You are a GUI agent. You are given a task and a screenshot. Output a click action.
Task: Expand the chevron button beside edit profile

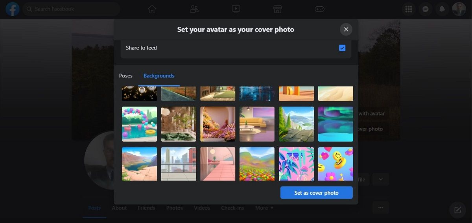pyautogui.click(x=380, y=179)
